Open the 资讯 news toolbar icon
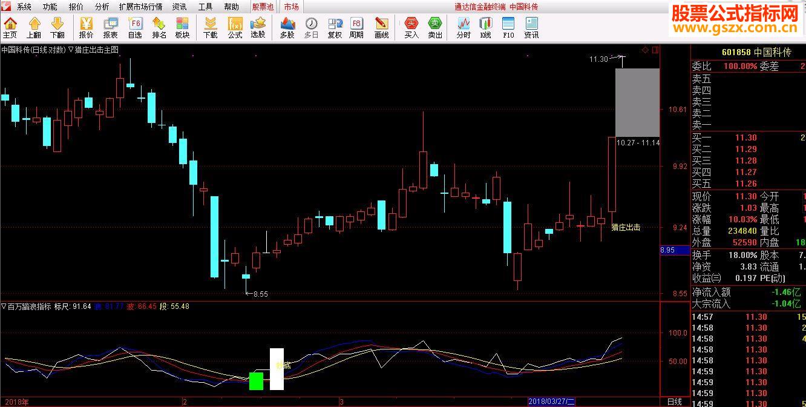The image size is (806, 407). tap(531, 28)
